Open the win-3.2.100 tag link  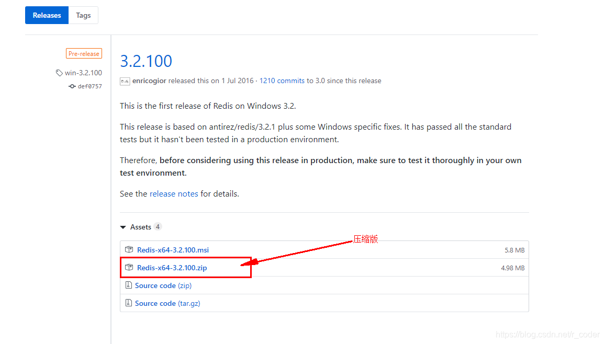[x=83, y=73]
